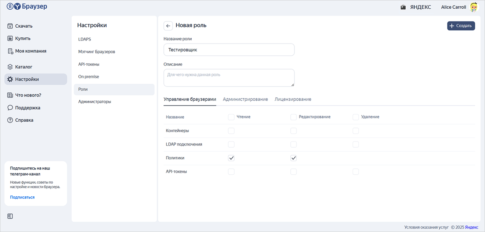Open Скачать via its download icon

click(10, 26)
